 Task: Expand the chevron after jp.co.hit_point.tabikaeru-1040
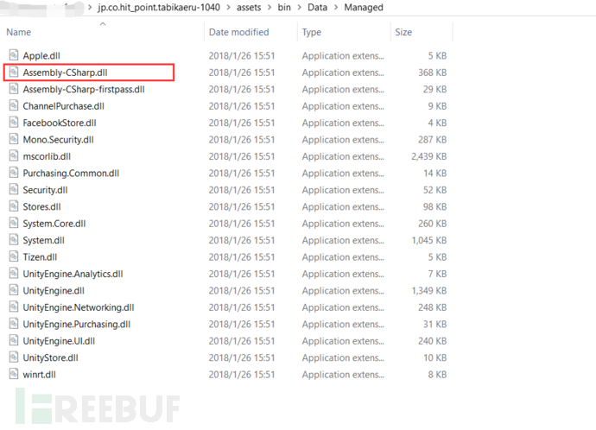coord(228,7)
